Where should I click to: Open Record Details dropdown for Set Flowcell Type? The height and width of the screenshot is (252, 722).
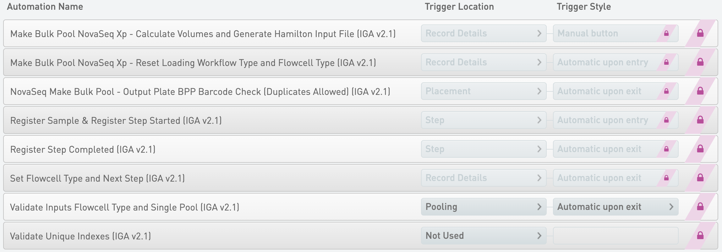click(483, 178)
